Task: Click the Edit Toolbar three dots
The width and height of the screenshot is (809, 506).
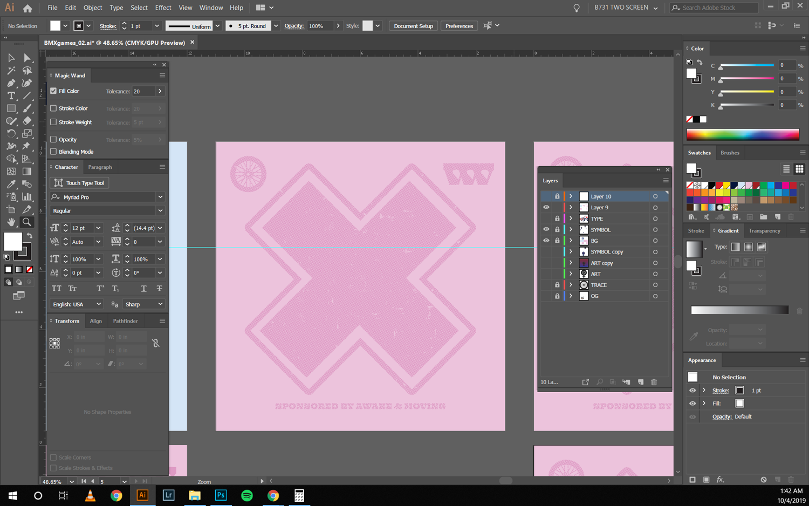Action: click(x=19, y=312)
